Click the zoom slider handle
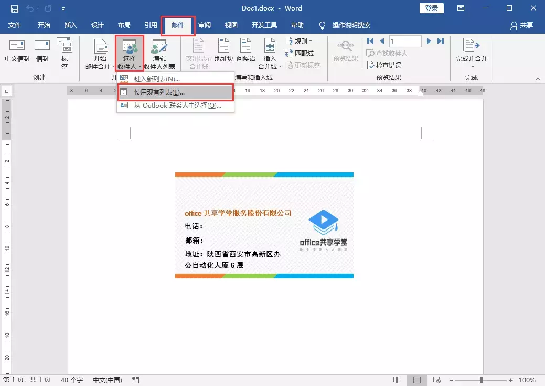 tap(481, 380)
